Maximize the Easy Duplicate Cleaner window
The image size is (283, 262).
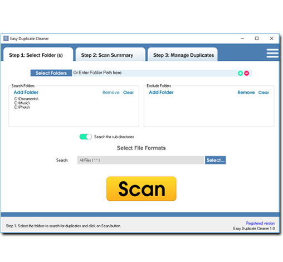257,38
